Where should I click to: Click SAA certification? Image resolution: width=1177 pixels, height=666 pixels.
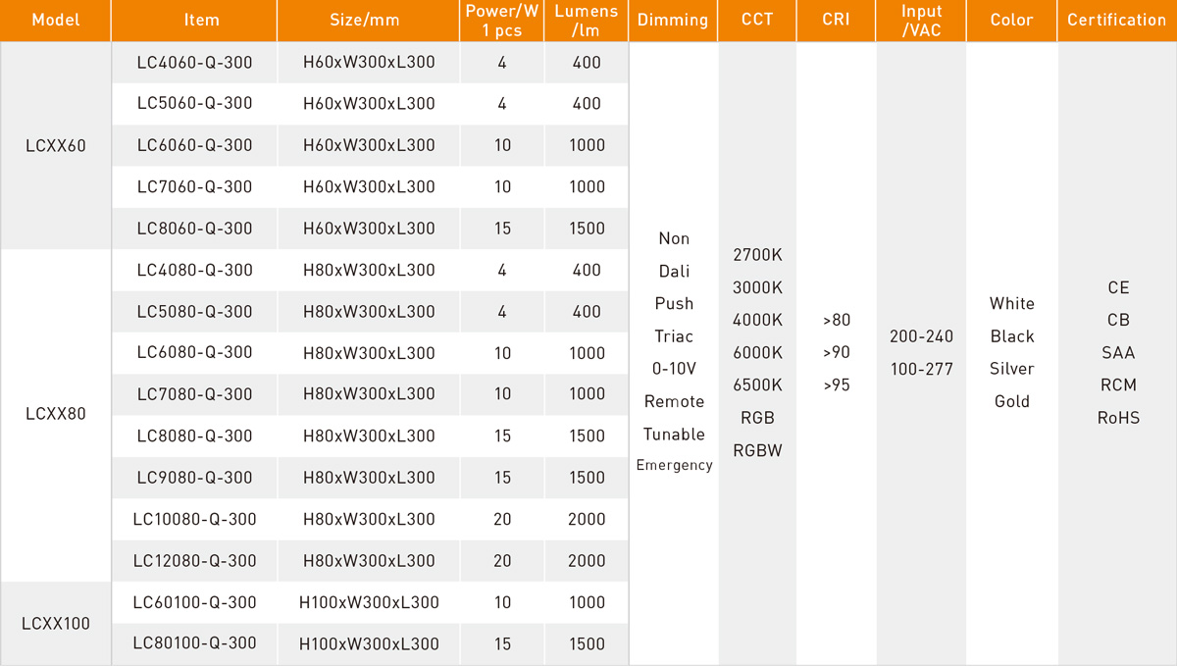1117,353
